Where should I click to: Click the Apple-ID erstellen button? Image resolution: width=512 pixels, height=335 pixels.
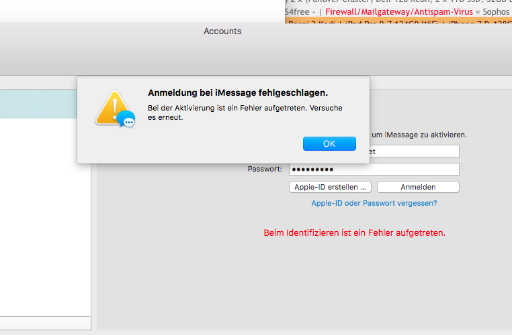330,187
